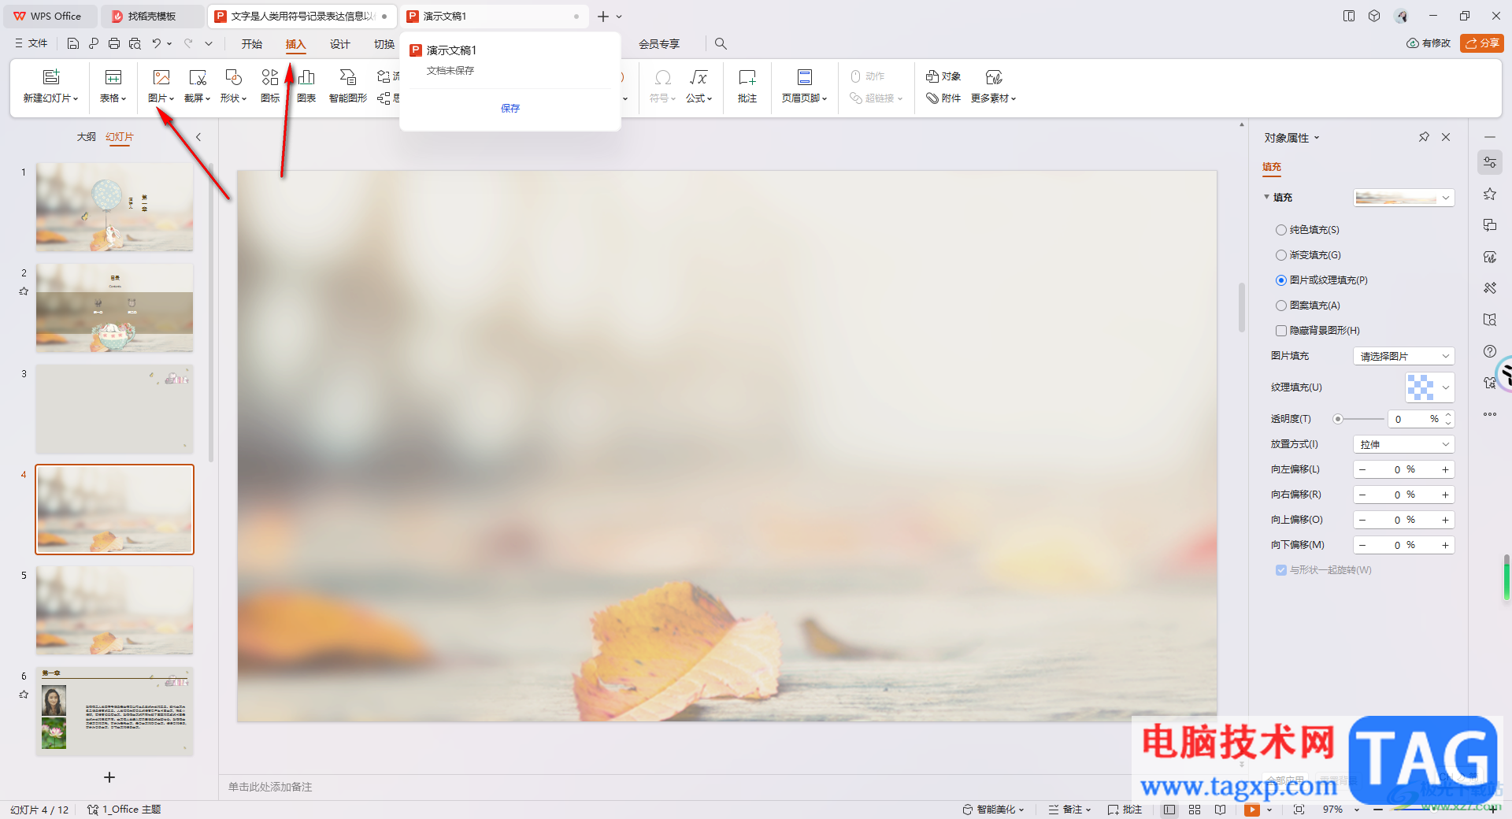Collapse the Fill (填充) section triangle
Screen dimensions: 1512x819
[1266, 197]
